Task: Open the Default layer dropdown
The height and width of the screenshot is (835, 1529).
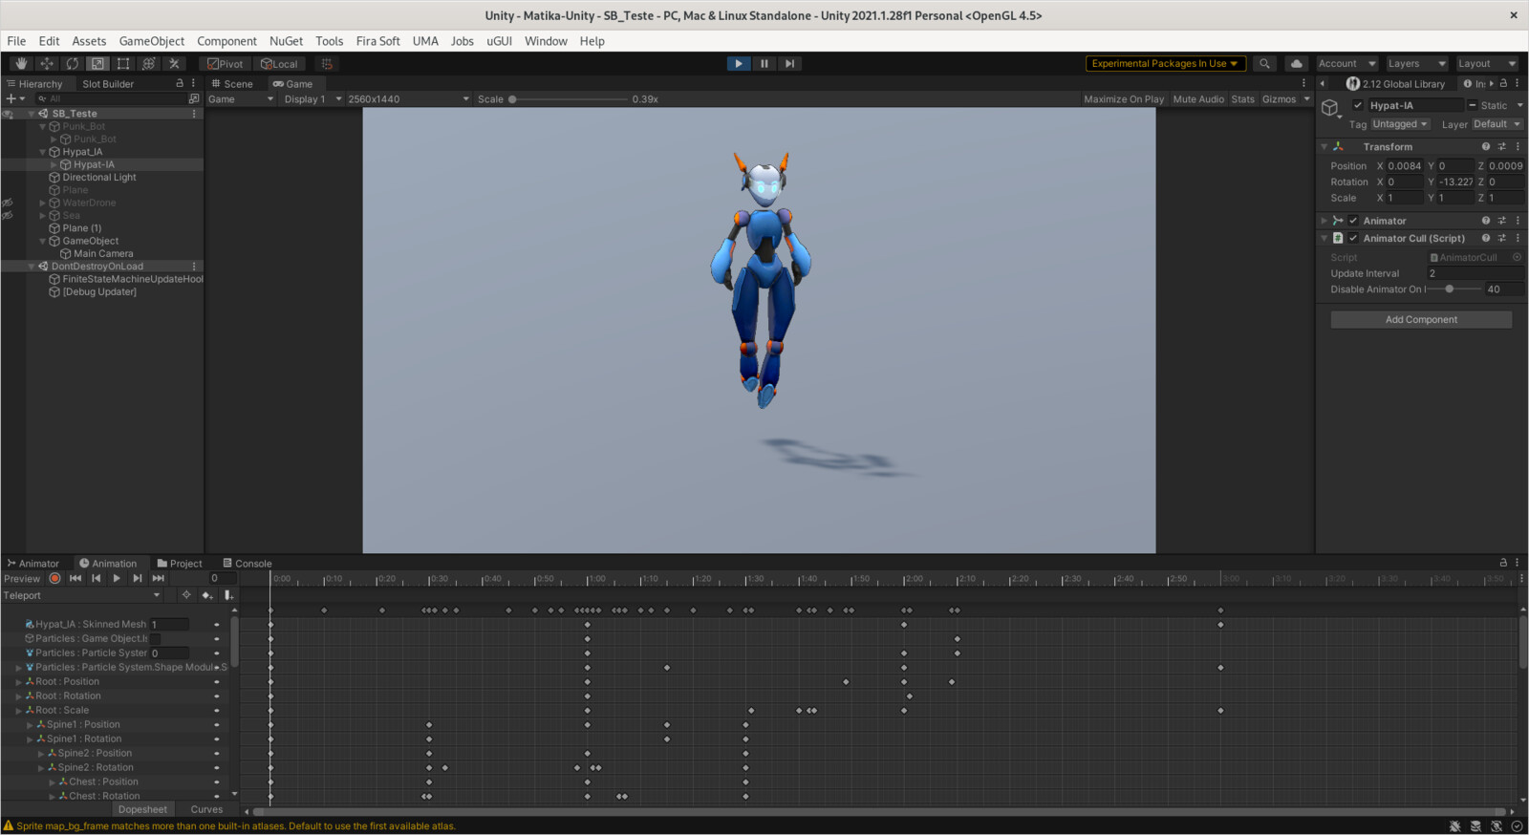Action: tap(1497, 124)
